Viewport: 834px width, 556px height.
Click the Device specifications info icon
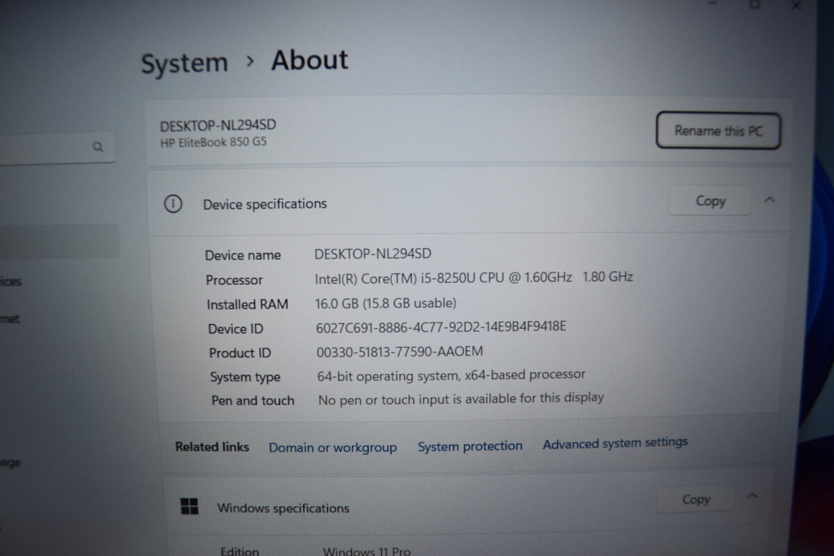tap(172, 204)
